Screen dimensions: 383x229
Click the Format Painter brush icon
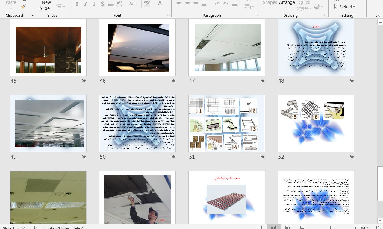pyautogui.click(x=24, y=6)
